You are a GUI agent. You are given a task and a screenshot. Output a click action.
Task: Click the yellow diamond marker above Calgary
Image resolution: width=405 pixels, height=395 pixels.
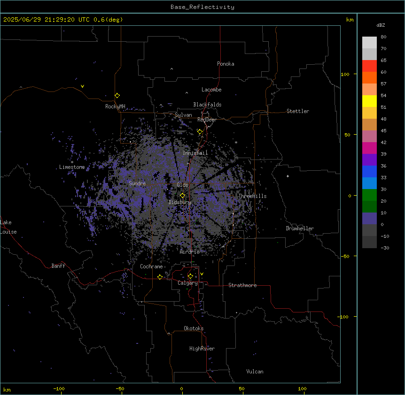point(190,276)
